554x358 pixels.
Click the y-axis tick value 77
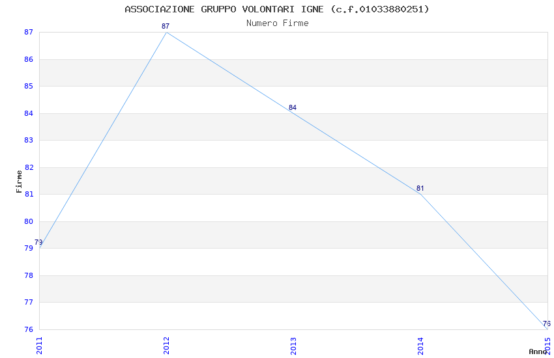coord(29,302)
